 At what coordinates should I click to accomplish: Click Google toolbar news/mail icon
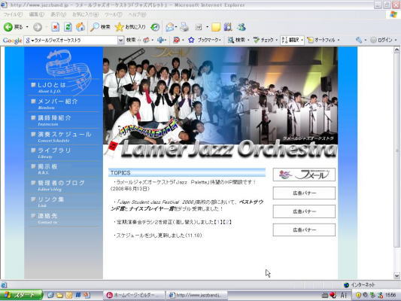(146, 40)
